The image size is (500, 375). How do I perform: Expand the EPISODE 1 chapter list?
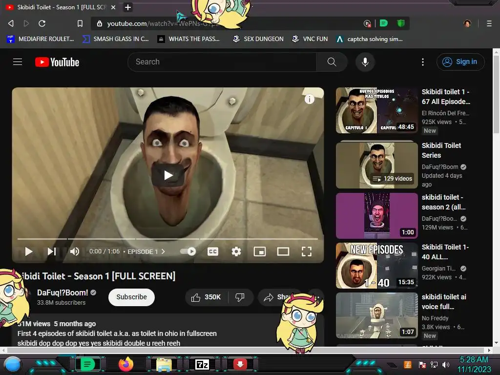click(146, 251)
